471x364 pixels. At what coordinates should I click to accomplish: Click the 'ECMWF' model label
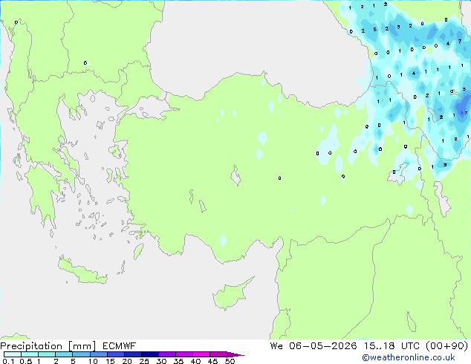point(120,346)
